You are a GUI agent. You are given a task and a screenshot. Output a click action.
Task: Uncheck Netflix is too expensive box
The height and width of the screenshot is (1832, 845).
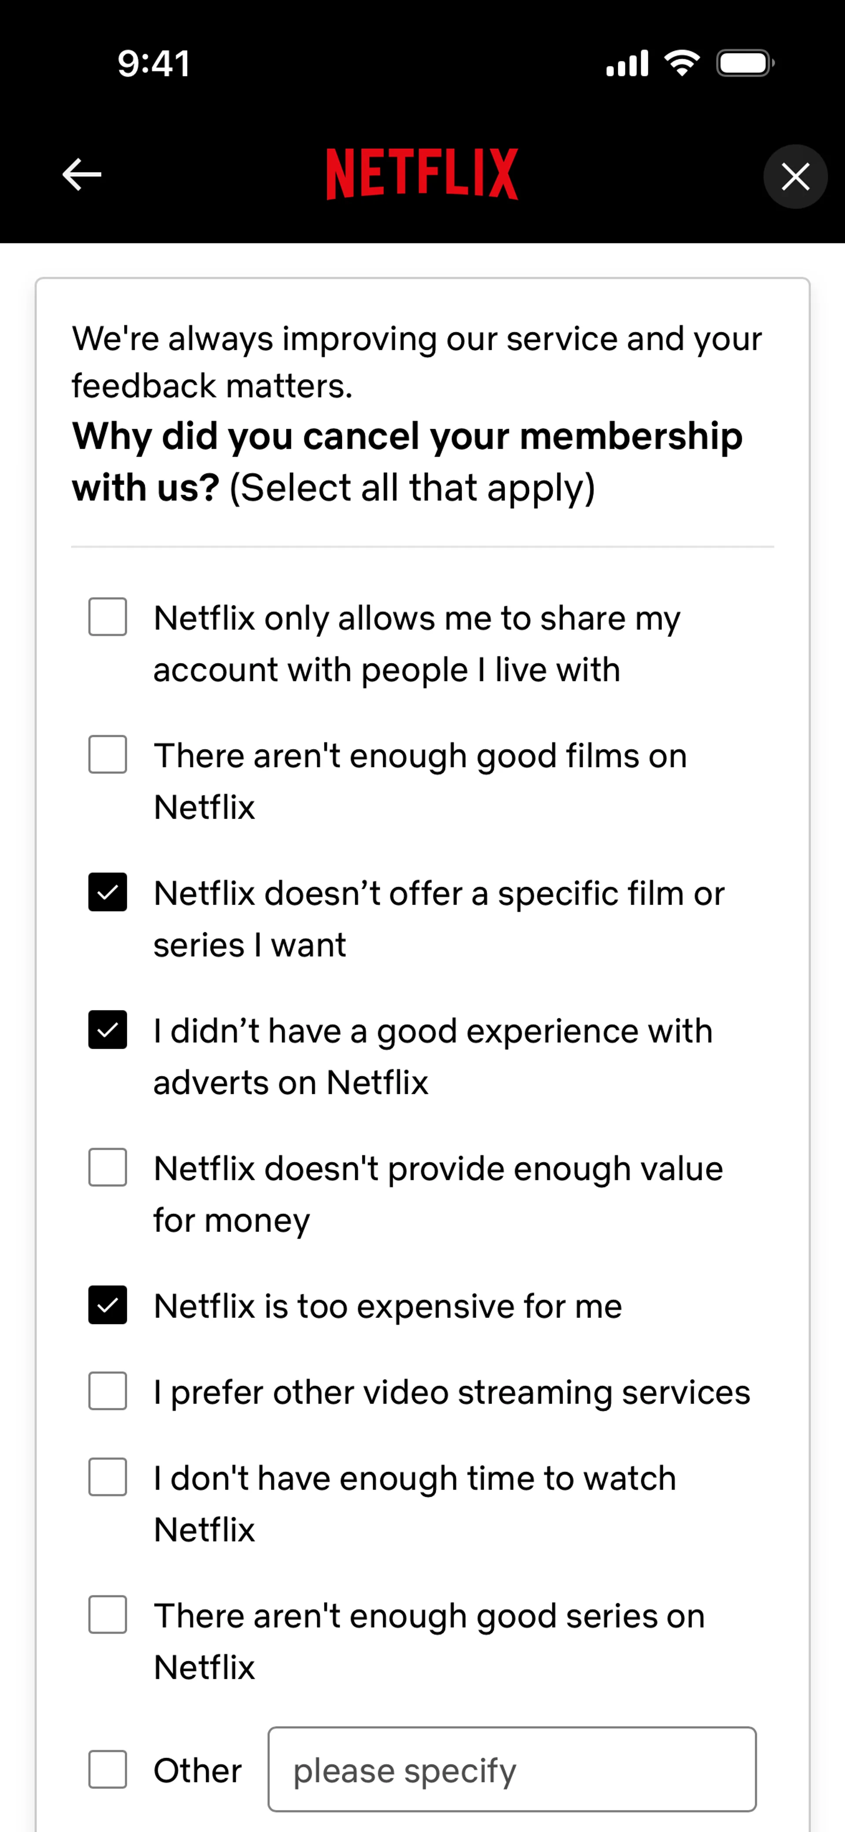coord(107,1305)
